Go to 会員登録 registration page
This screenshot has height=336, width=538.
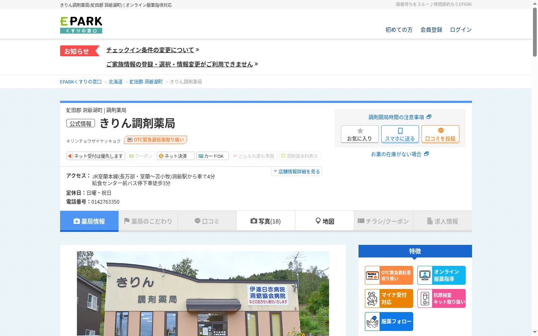click(431, 30)
